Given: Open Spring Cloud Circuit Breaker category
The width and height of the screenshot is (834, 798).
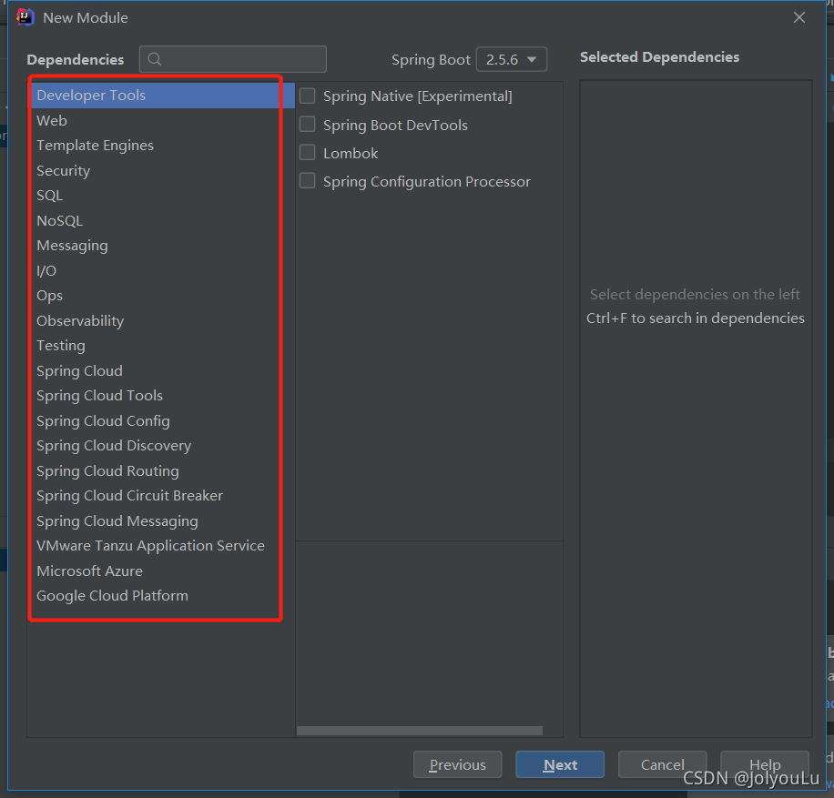Looking at the screenshot, I should [161, 496].
